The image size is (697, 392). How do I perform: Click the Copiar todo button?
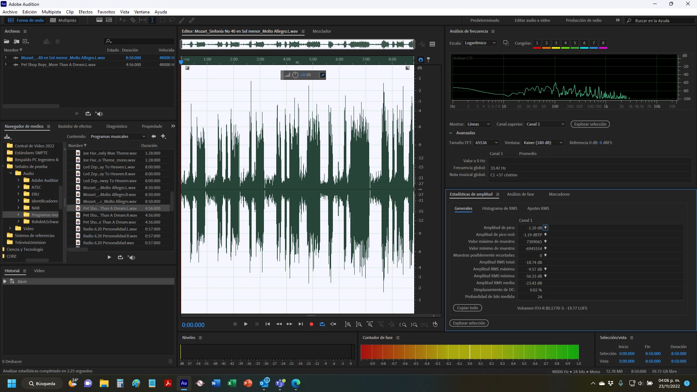467,308
